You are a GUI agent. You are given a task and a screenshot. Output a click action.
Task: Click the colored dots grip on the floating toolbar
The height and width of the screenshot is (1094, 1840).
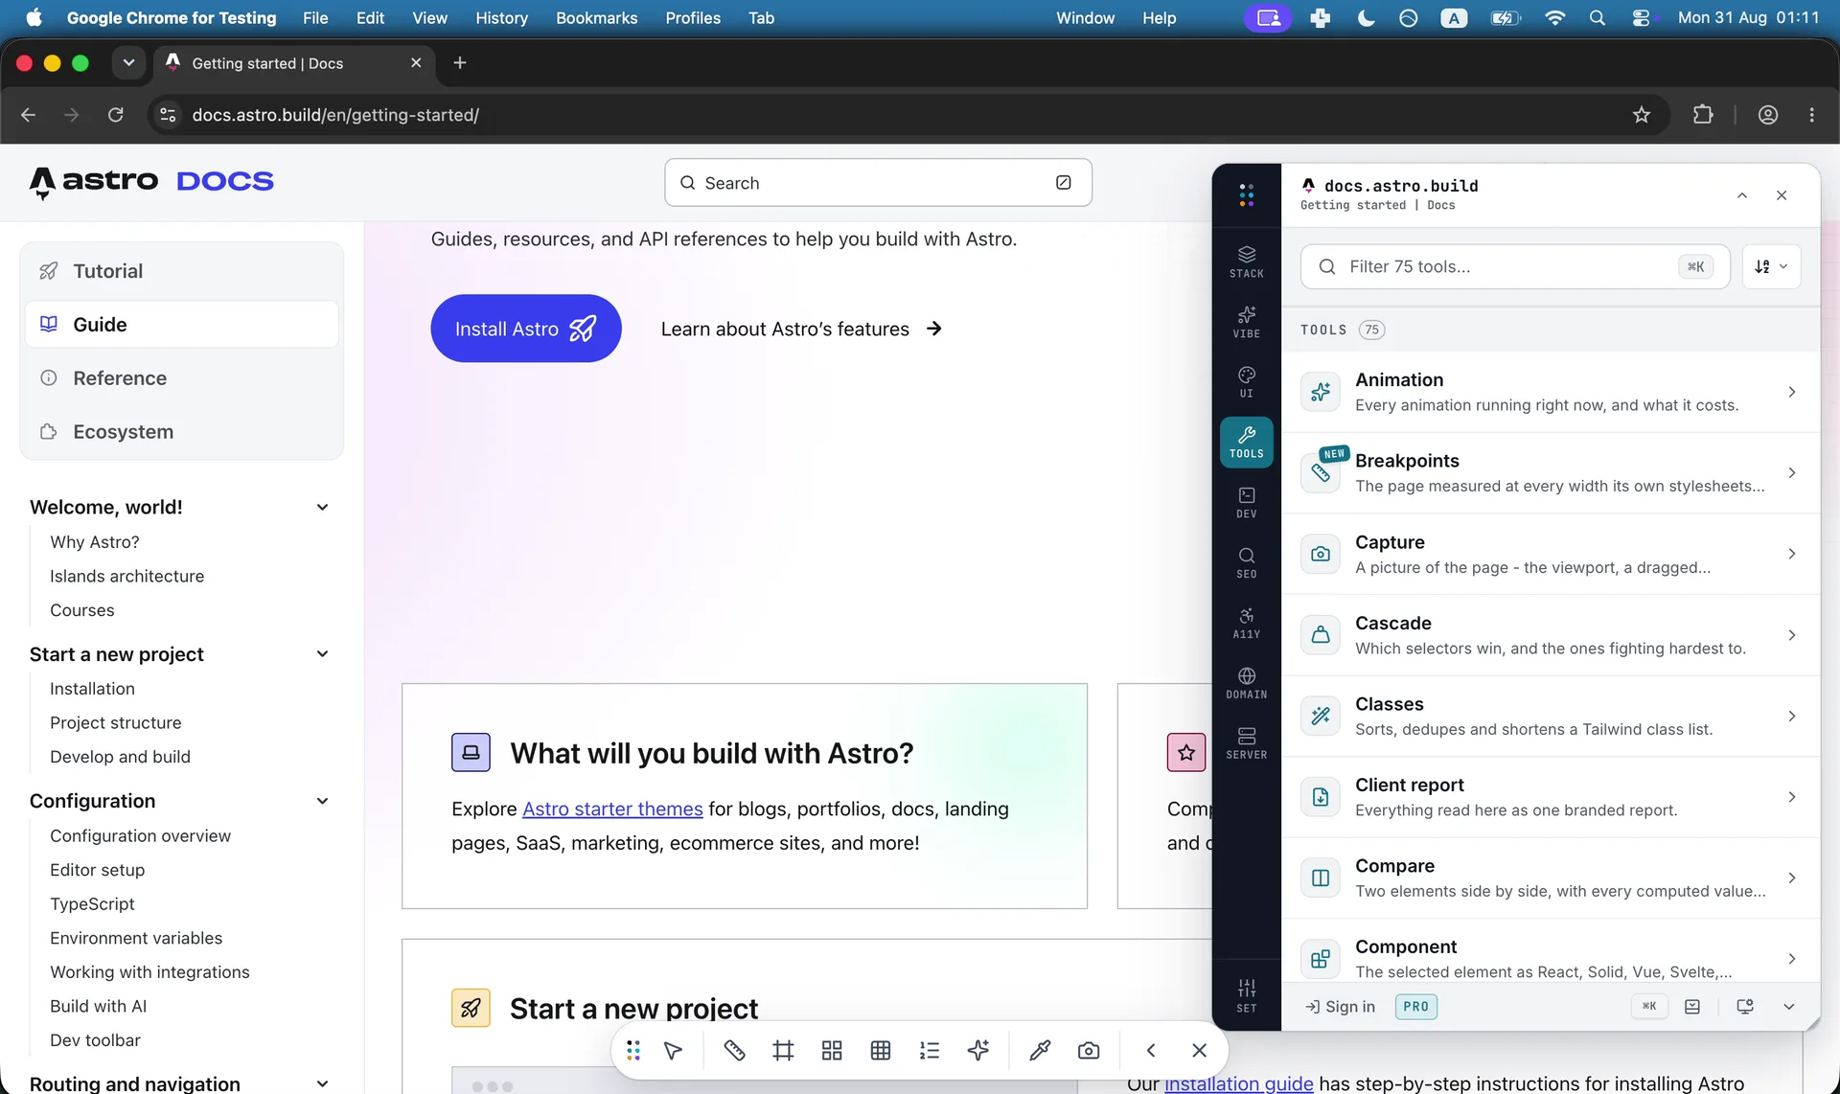pyautogui.click(x=633, y=1051)
